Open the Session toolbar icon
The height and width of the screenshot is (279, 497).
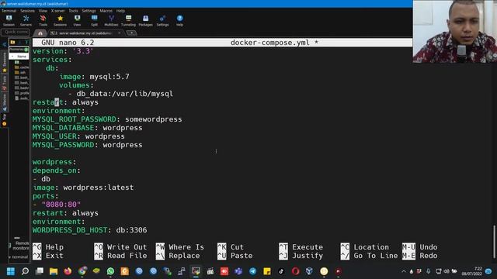pyautogui.click(x=9, y=21)
